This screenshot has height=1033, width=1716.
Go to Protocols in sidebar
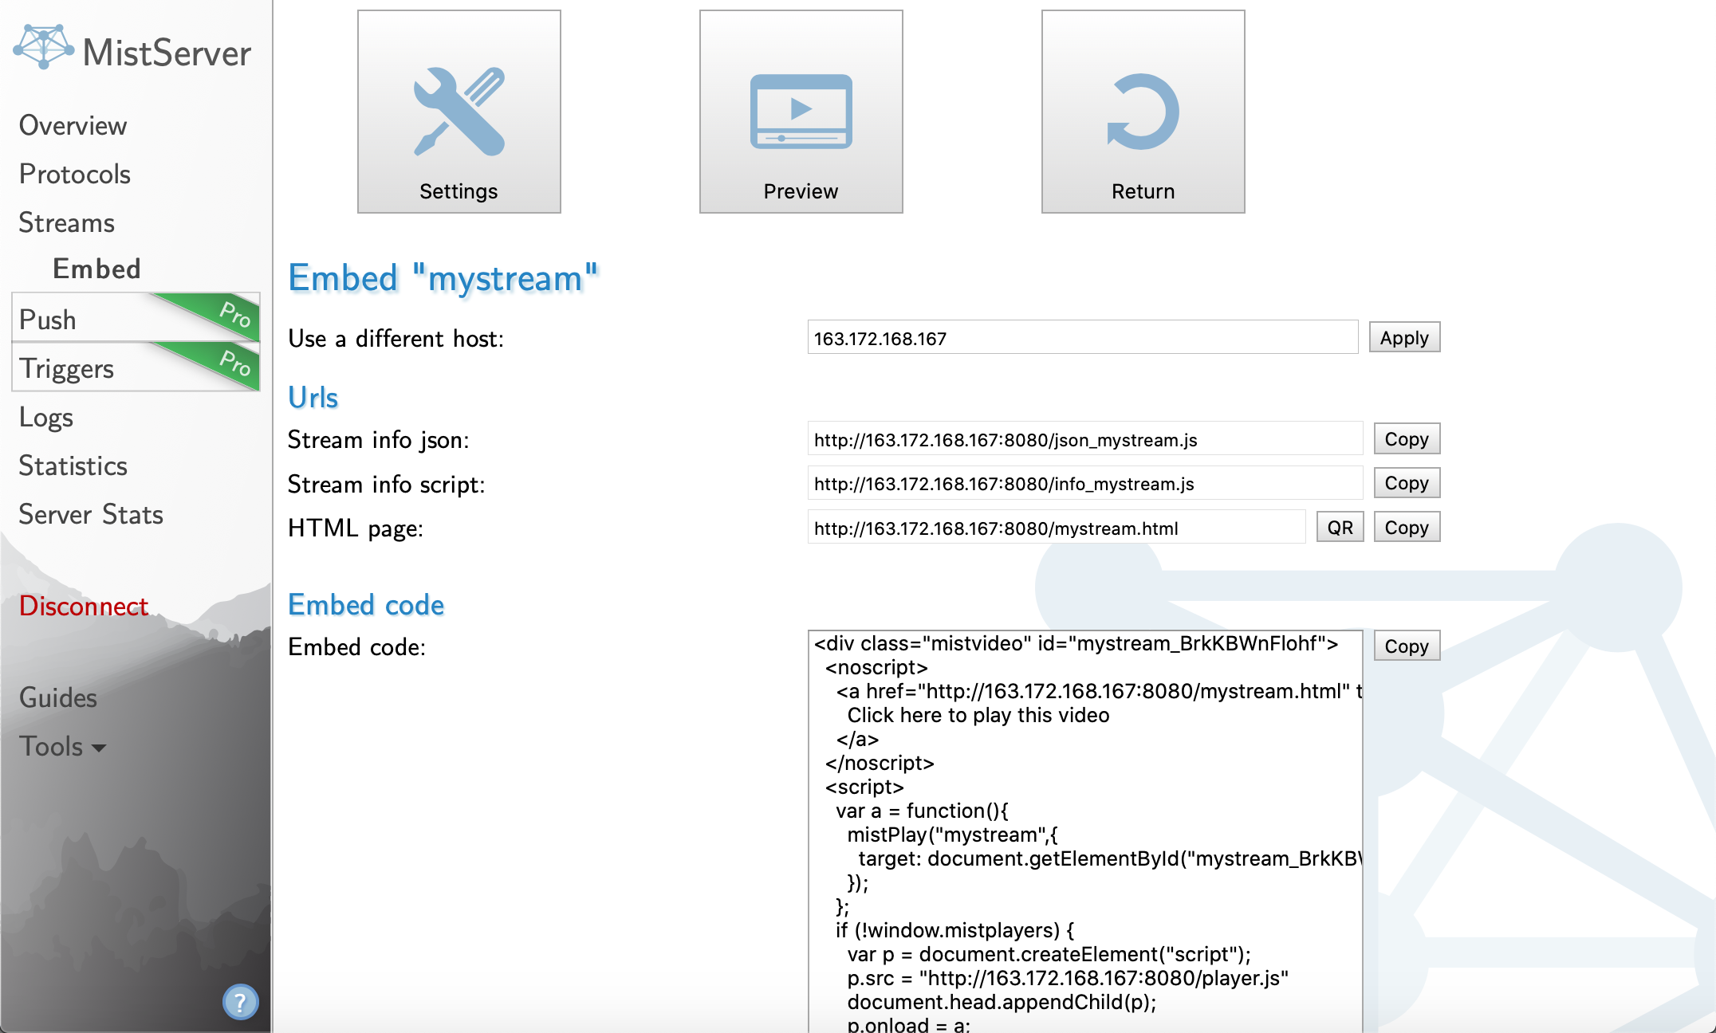(x=74, y=175)
